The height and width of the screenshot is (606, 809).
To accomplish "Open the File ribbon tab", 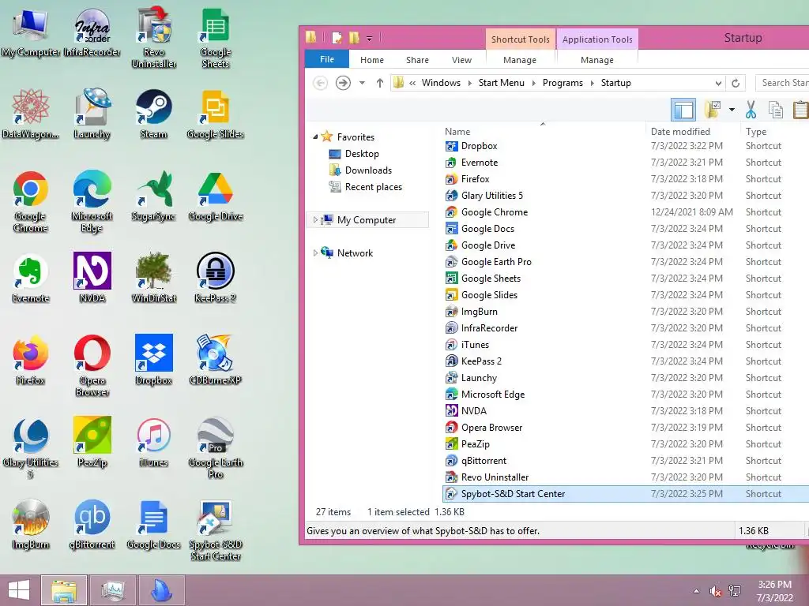I will pos(327,59).
